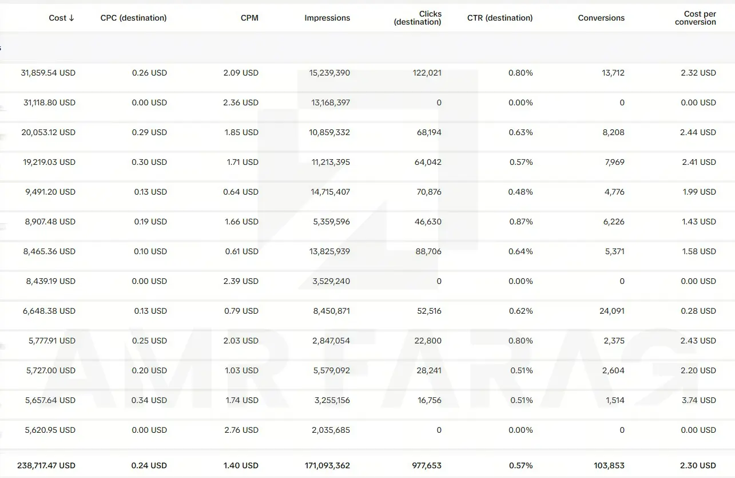Sort by the Conversions column header
735x478 pixels.
coord(601,18)
